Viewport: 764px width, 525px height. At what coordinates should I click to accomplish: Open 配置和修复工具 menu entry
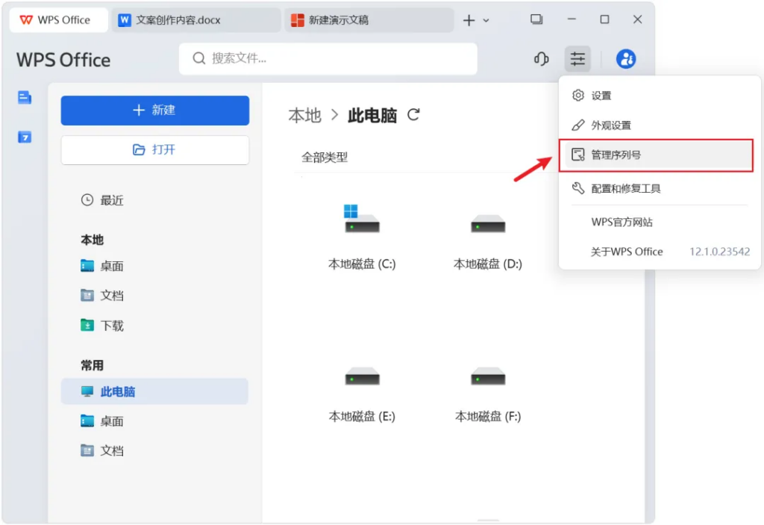tap(625, 189)
